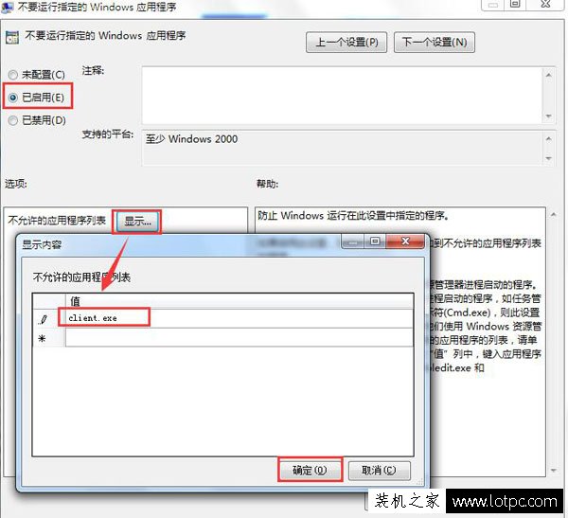Screen dimensions: 568x518
Task: Click the pencil edit row marker
Action: point(44,319)
